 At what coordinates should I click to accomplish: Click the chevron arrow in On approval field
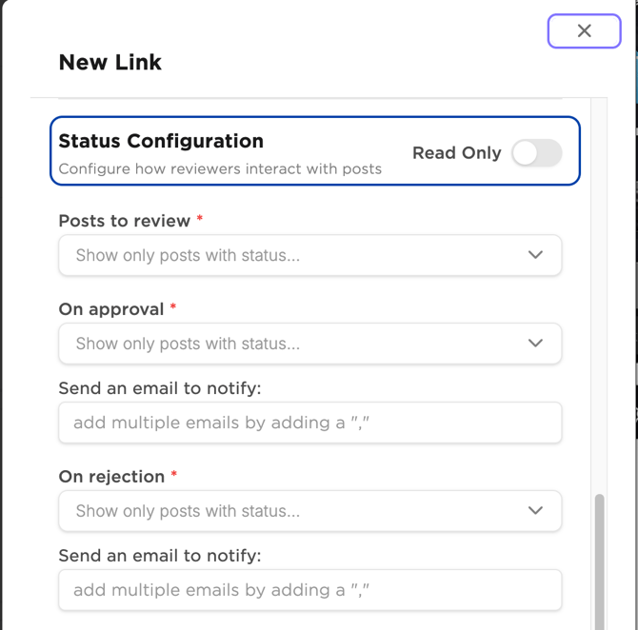click(x=535, y=344)
